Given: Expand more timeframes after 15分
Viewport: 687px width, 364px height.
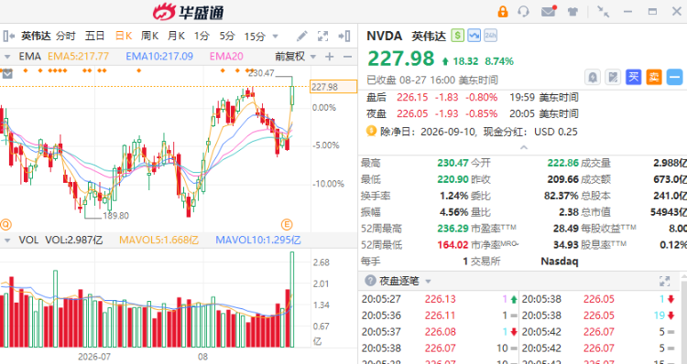Looking at the screenshot, I should click(x=275, y=37).
